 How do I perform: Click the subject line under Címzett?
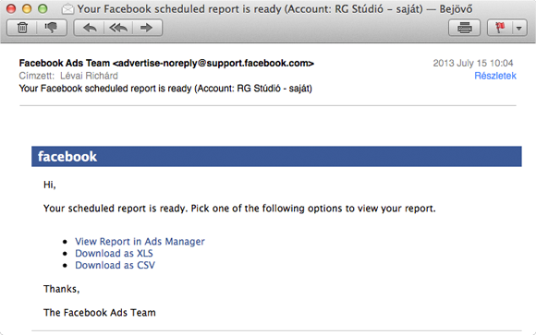click(x=165, y=89)
